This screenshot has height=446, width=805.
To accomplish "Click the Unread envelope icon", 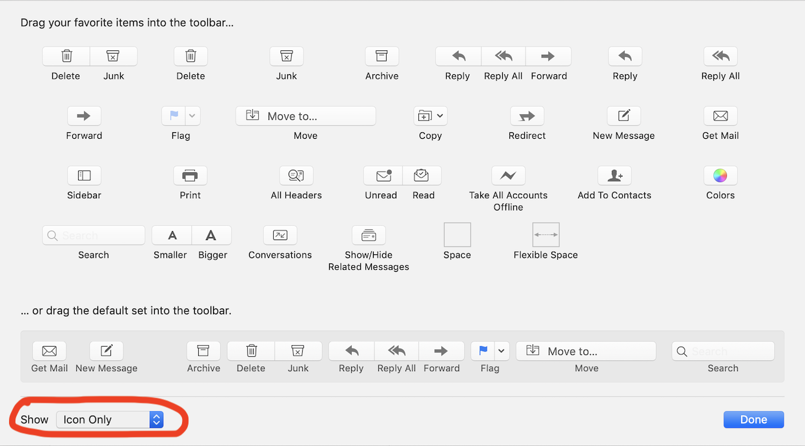I will [381, 175].
